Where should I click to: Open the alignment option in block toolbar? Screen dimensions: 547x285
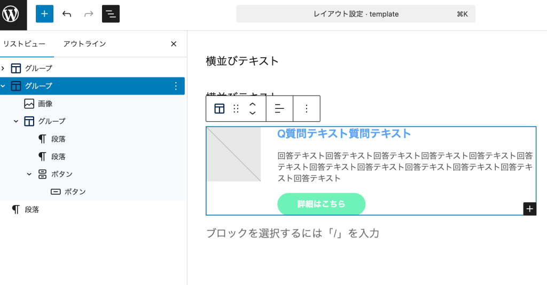click(279, 109)
